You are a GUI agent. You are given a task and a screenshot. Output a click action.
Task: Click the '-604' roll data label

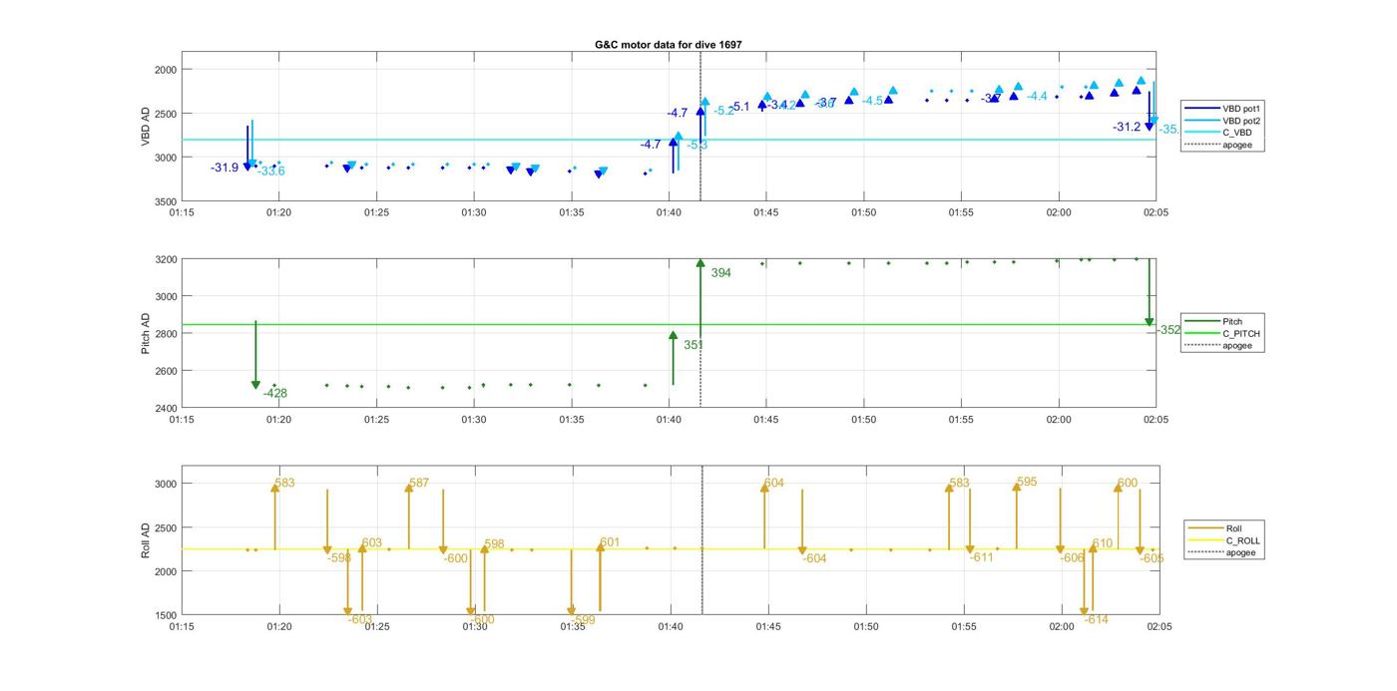[814, 559]
